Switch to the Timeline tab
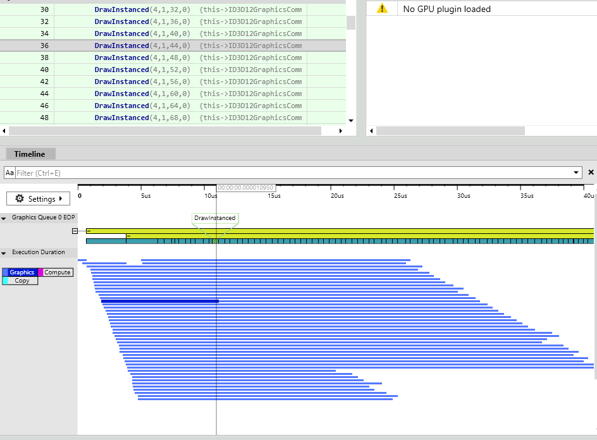Image resolution: width=597 pixels, height=440 pixels. (30, 154)
